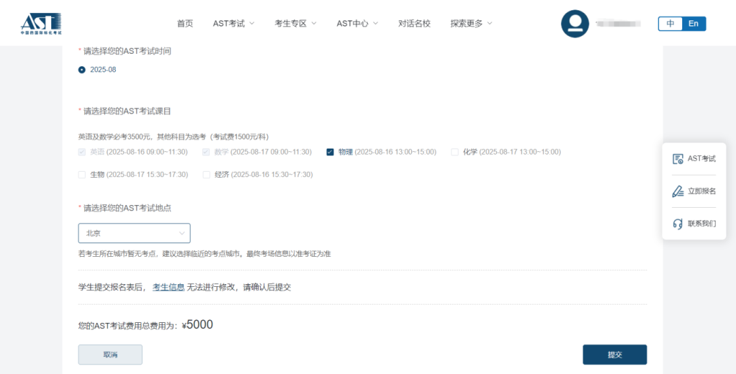Check the 经济 checkbox
The height and width of the screenshot is (374, 736).
pos(206,174)
